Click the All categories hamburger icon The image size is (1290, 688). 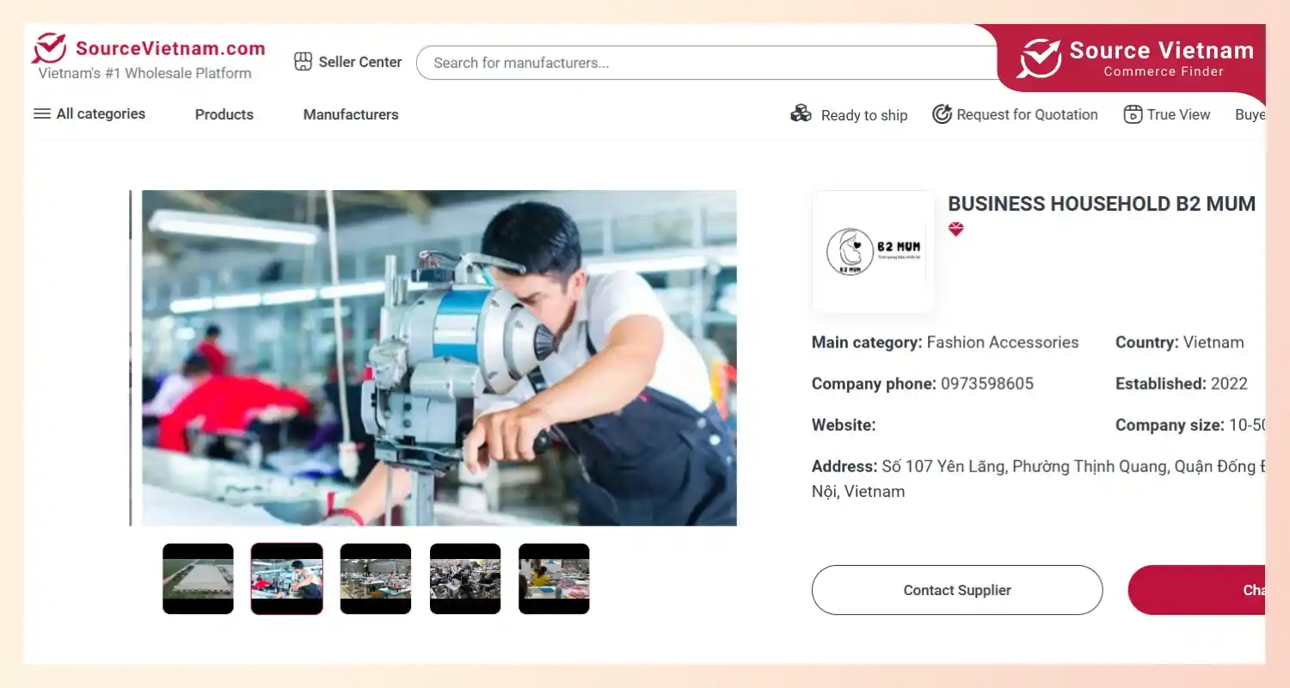[x=42, y=114]
